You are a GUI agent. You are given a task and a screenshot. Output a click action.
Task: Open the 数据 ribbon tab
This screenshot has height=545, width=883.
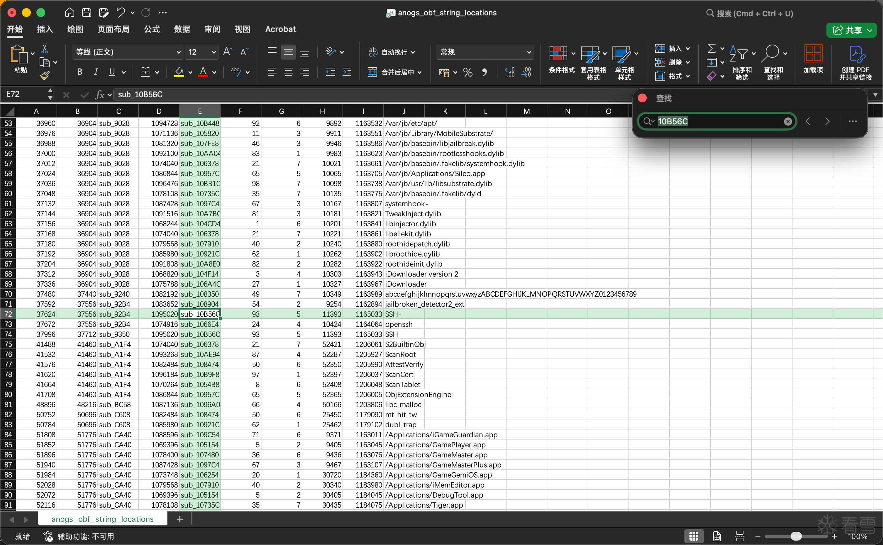[x=182, y=29]
